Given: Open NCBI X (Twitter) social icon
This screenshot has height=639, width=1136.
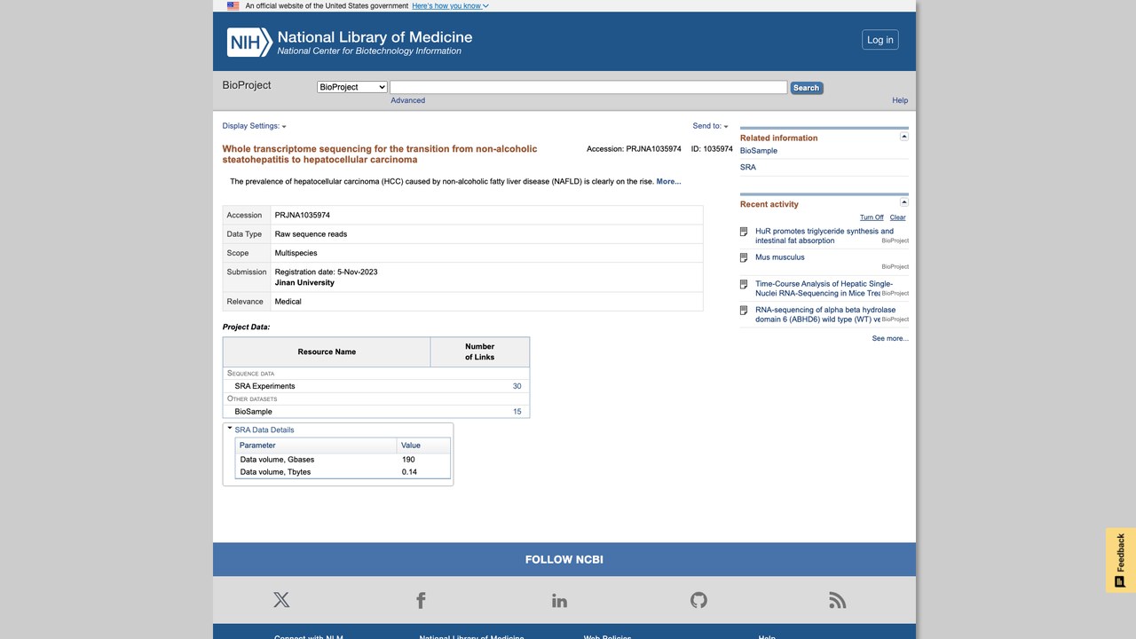Looking at the screenshot, I should pyautogui.click(x=281, y=600).
